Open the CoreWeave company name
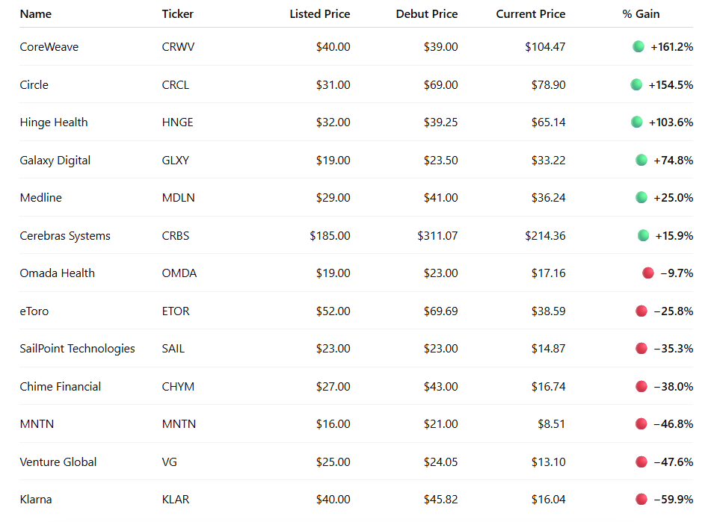 point(49,47)
